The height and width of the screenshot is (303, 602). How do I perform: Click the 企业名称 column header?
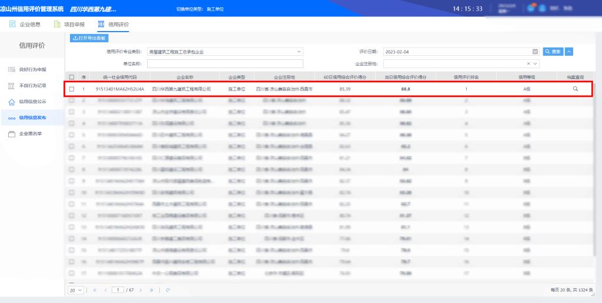[x=185, y=77]
